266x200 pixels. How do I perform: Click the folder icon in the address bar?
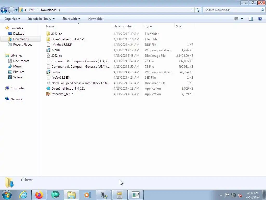pos(21,10)
